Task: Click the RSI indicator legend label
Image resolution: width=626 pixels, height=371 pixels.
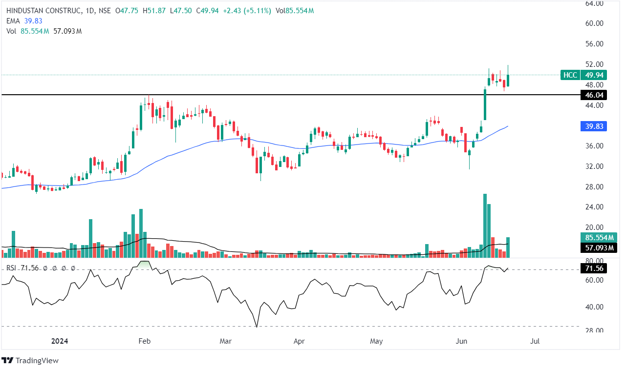Action: pos(12,268)
